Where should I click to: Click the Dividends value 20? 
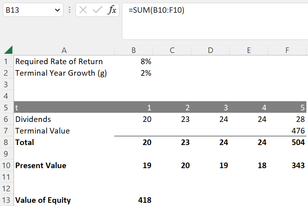click(x=133, y=119)
